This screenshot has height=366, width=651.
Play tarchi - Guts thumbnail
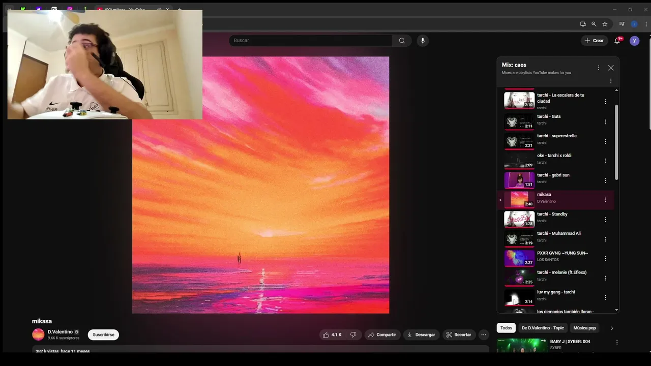click(519, 121)
